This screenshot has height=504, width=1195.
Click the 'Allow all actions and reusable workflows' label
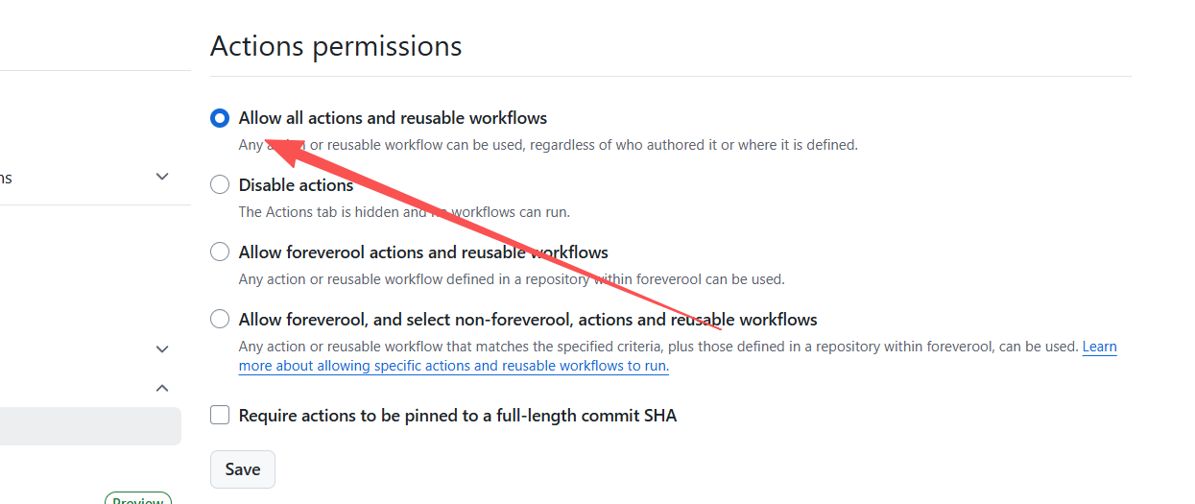point(393,118)
